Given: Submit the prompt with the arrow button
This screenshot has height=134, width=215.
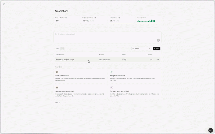Looking at the screenshot, I should click(158, 40).
